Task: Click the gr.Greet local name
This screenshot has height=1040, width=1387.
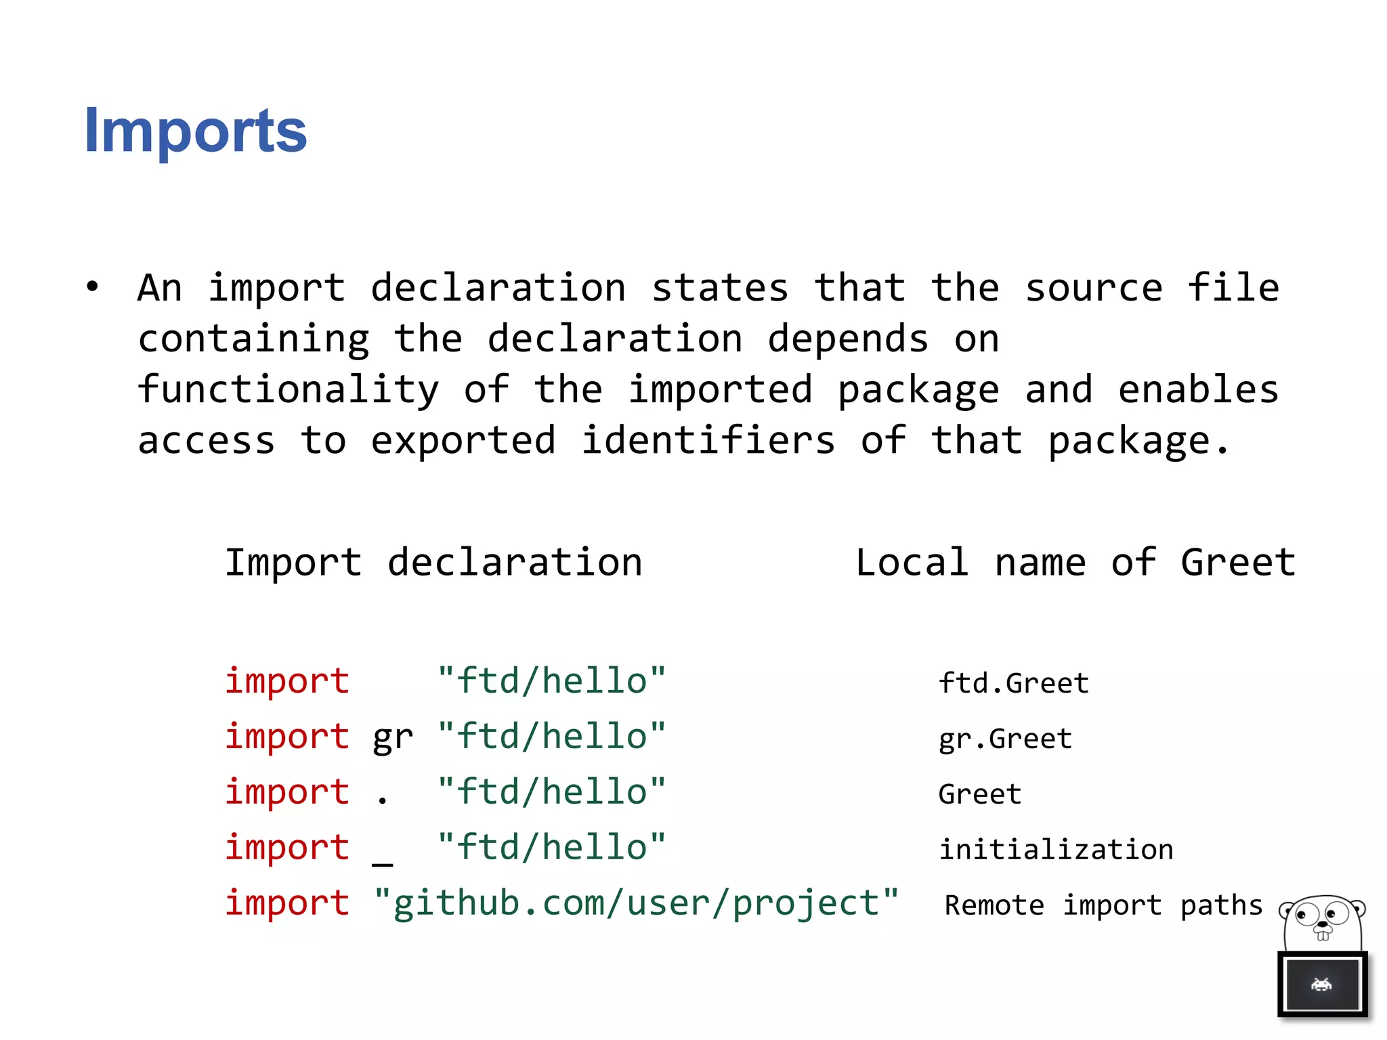Action: coord(1005,739)
